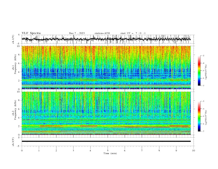Click the ch.2 color bar log(PSD) label
The image size is (218, 169).
click(206, 118)
